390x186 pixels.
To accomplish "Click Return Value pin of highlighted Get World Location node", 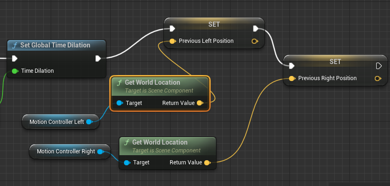I will (200, 103).
